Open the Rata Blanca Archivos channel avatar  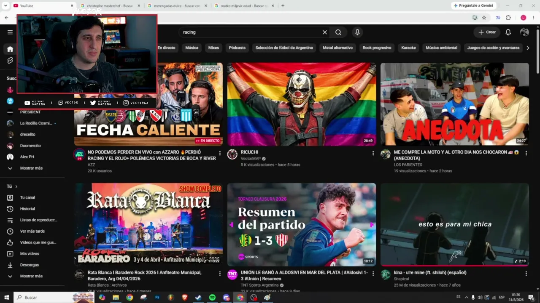click(79, 275)
